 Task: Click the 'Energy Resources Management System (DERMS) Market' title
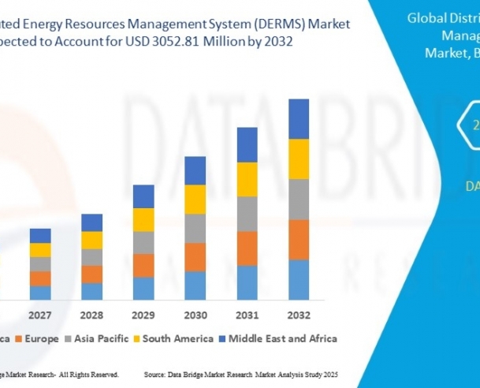pyautogui.click(x=187, y=24)
